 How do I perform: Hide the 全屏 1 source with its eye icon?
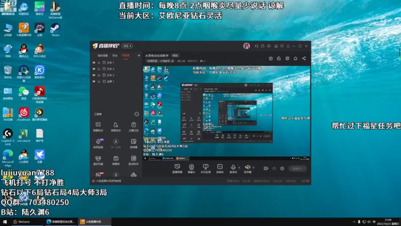(x=94, y=81)
